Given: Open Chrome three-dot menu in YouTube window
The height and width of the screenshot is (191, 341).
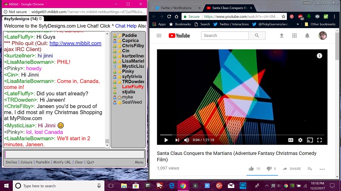Looking at the screenshot, I should tap(334, 17).
